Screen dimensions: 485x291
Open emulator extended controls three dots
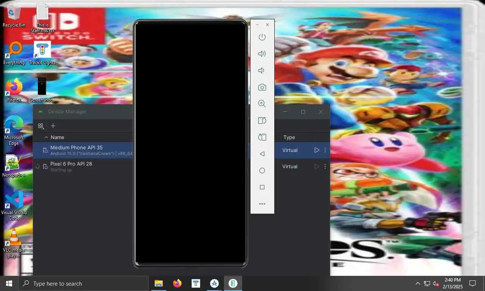coord(262,204)
